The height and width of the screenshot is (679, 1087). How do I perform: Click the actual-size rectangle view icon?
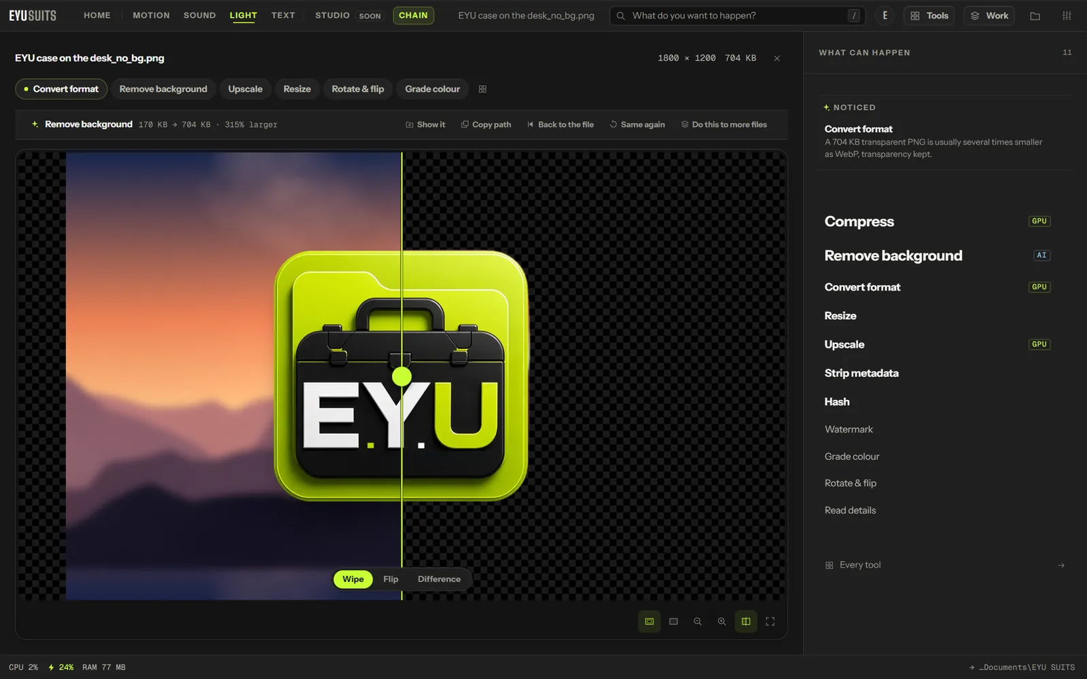[x=673, y=621]
